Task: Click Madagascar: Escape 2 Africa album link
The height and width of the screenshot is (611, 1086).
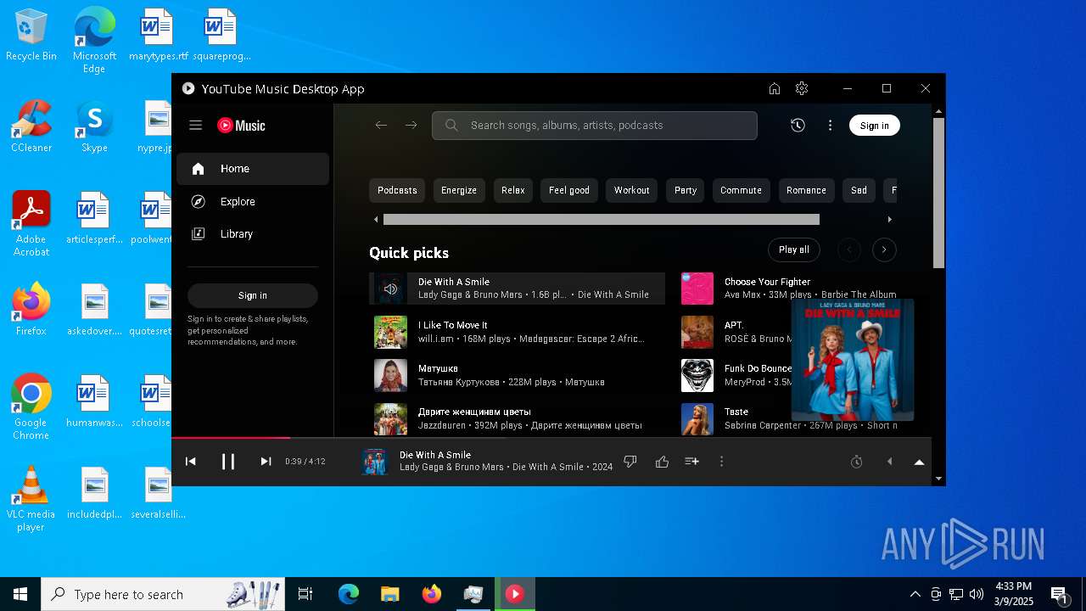Action: coord(582,339)
